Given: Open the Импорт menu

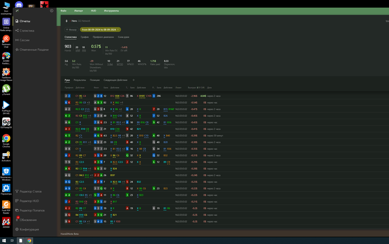Looking at the screenshot, I should [78, 11].
